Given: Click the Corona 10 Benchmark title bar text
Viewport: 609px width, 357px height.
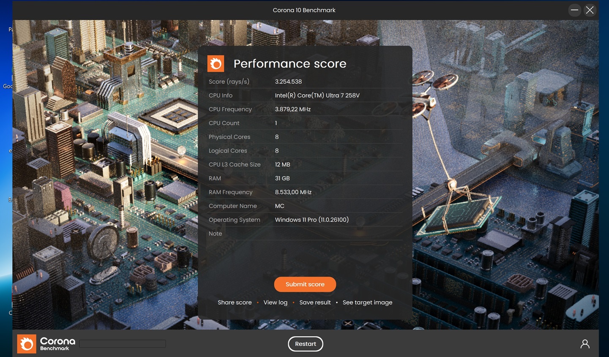Looking at the screenshot, I should 304,10.
